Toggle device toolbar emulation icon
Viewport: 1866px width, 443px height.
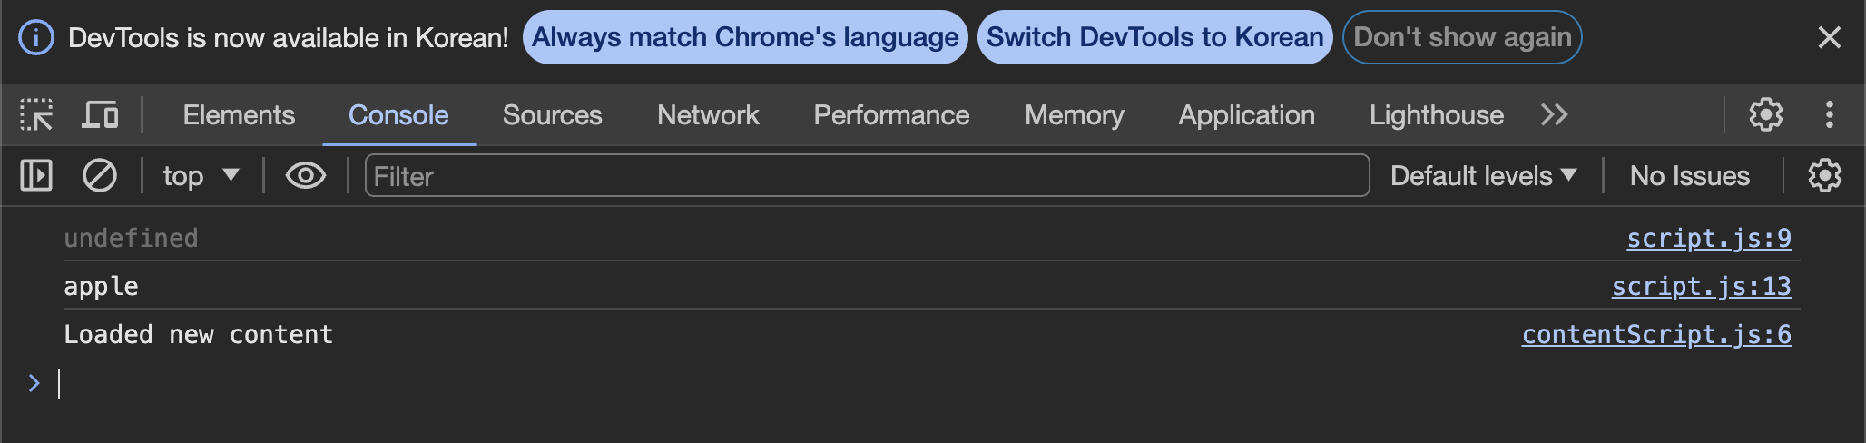point(100,115)
